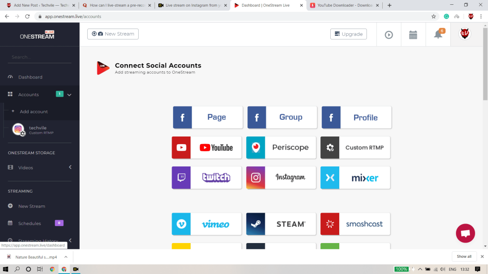488x274 pixels.
Task: Focus the sidebar Search field
Action: pyautogui.click(x=40, y=57)
